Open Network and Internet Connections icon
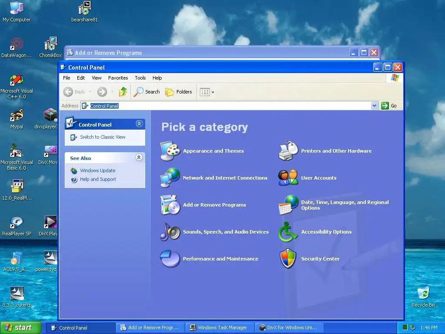The image size is (445, 334). click(x=170, y=177)
